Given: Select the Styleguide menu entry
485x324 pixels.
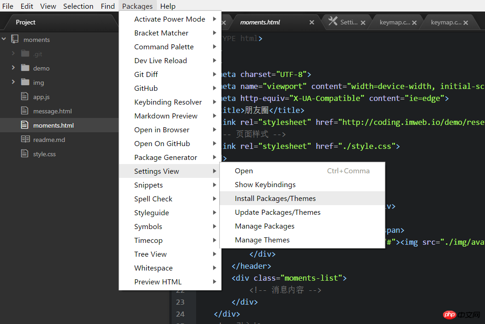Looking at the screenshot, I should (x=170, y=213).
